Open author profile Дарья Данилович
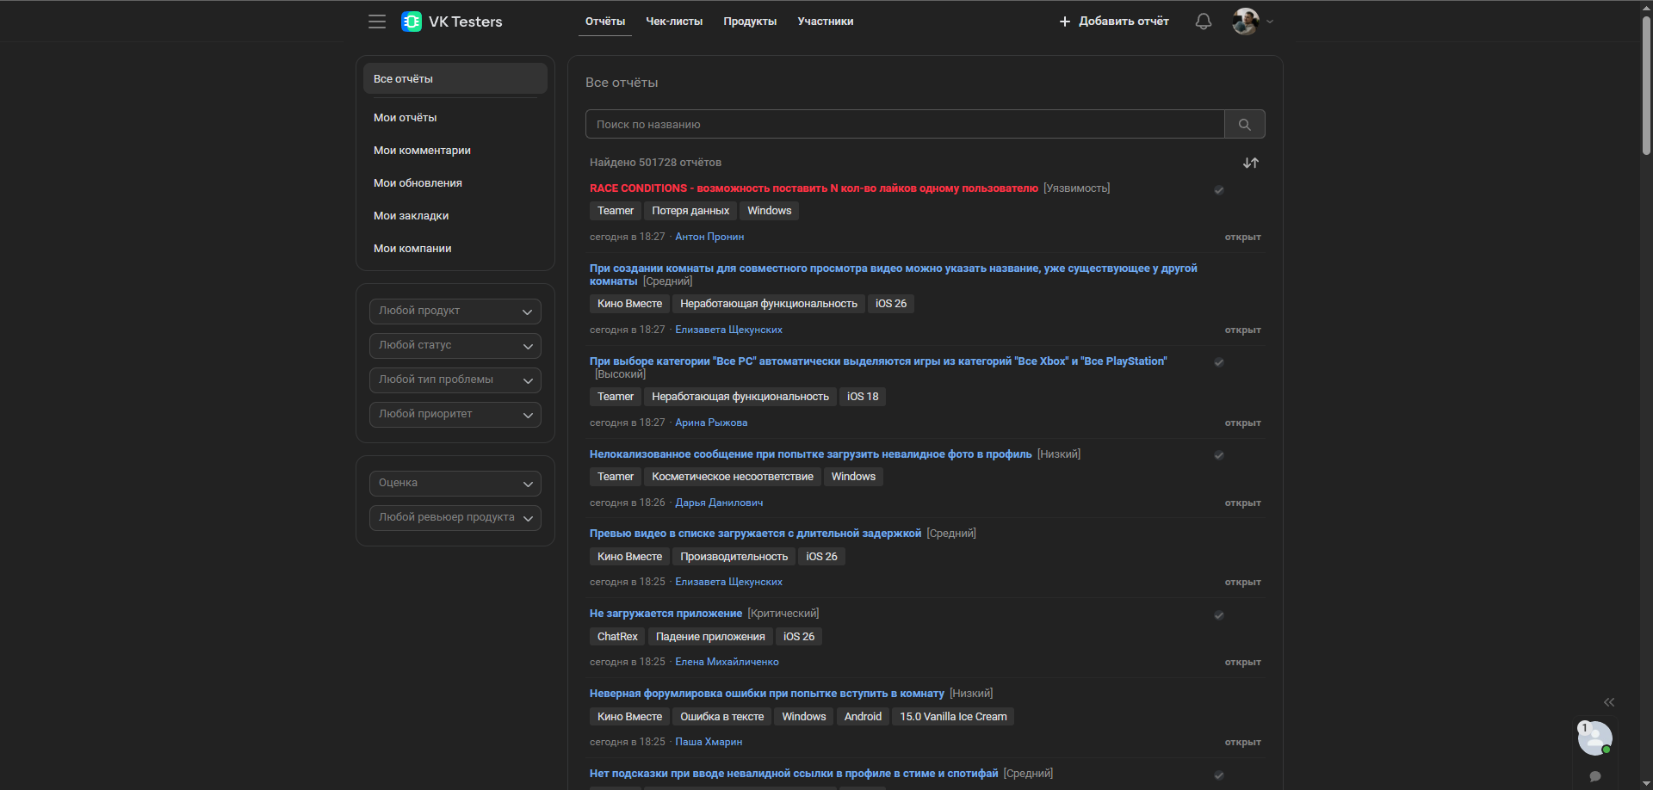 719,503
